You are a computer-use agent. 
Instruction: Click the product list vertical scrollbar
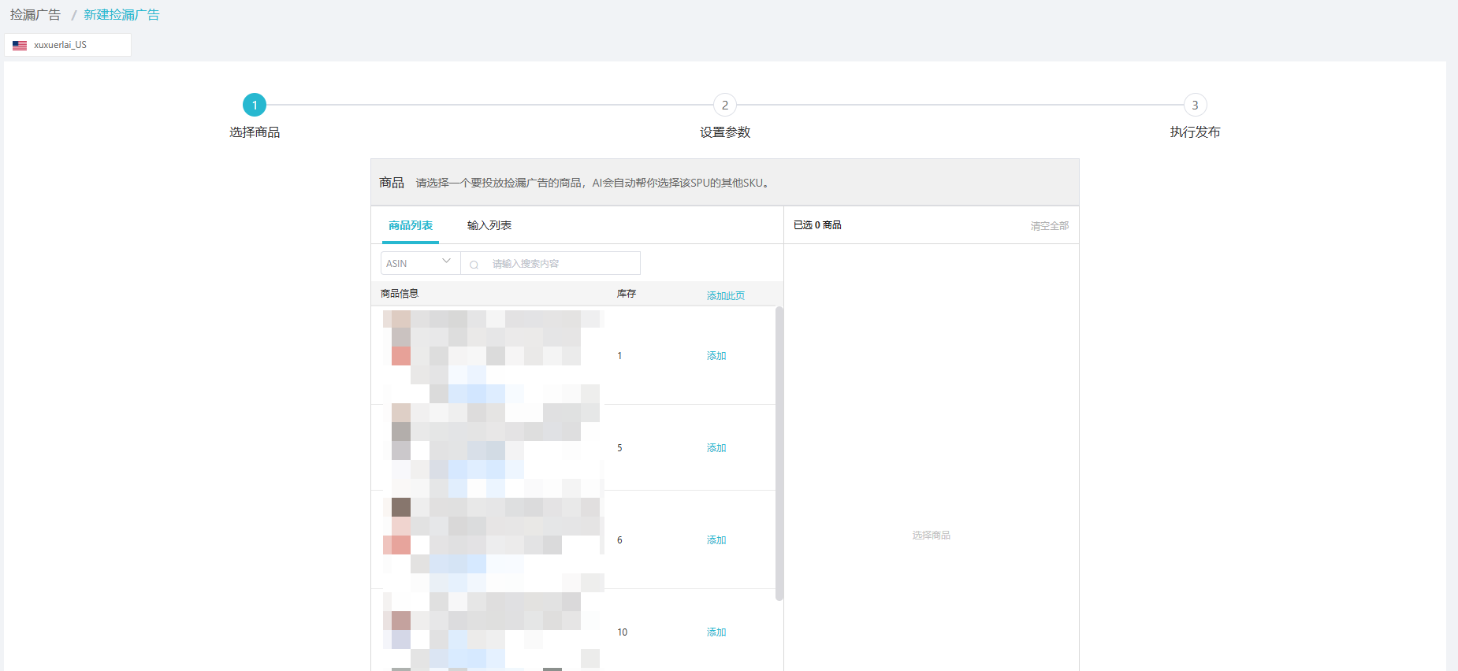click(779, 453)
